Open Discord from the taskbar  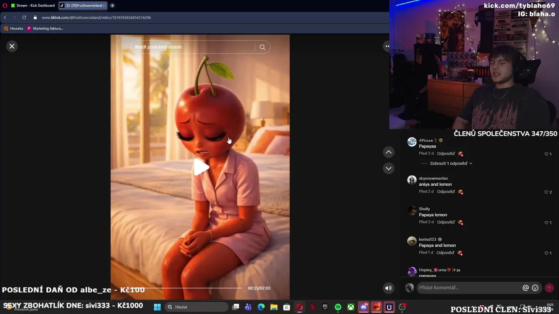coord(364,307)
